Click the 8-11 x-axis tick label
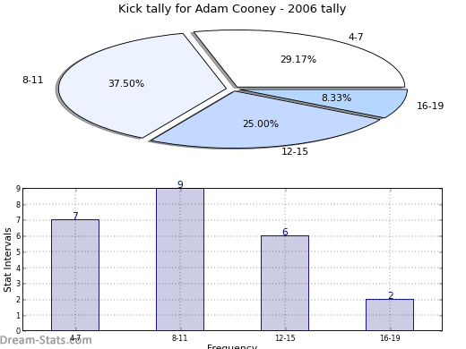Viewport: 466px width, 349px height. tap(180, 338)
